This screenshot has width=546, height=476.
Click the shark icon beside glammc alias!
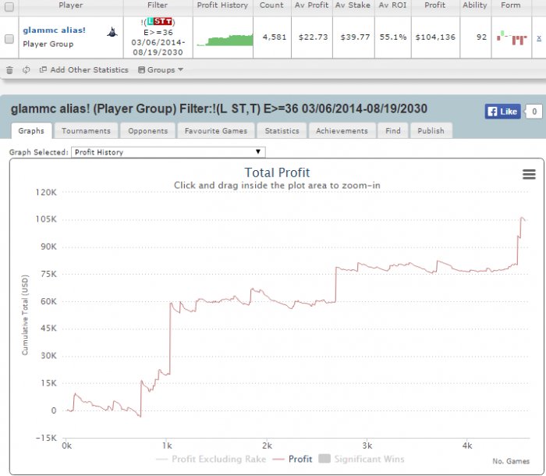coord(112,33)
